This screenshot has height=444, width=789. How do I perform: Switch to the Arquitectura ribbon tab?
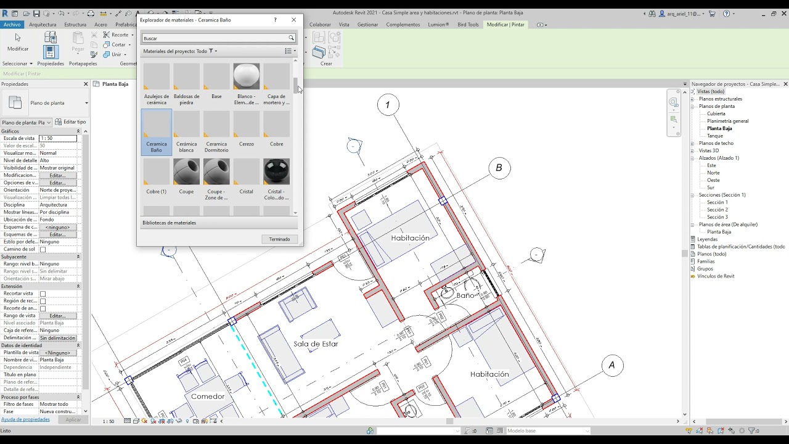tap(43, 25)
